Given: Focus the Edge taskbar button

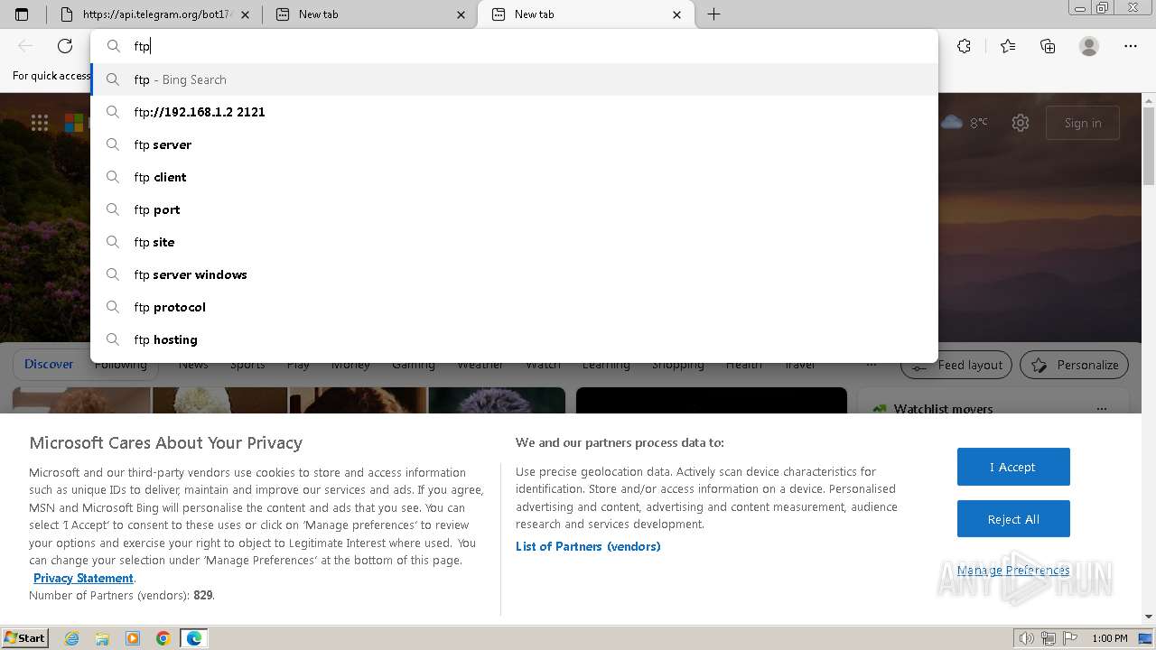Looking at the screenshot, I should [194, 638].
